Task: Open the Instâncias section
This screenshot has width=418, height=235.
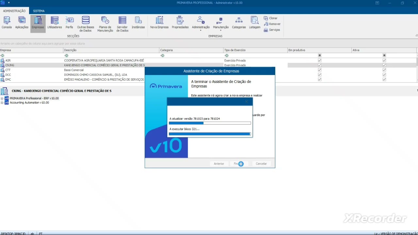Action: point(138,23)
